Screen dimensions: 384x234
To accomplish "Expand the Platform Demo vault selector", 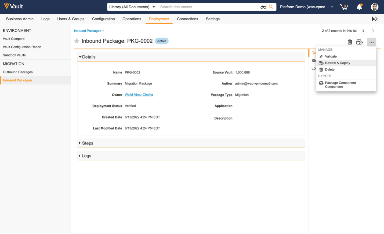I will (306, 7).
